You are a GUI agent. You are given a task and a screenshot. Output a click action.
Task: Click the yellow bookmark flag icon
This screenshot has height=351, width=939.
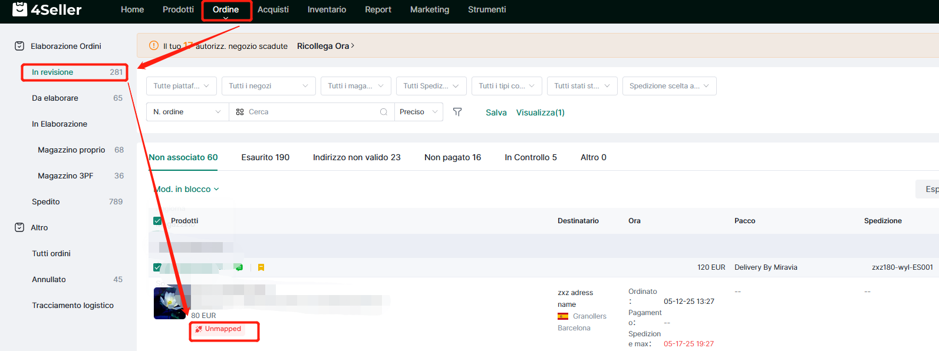[261, 267]
